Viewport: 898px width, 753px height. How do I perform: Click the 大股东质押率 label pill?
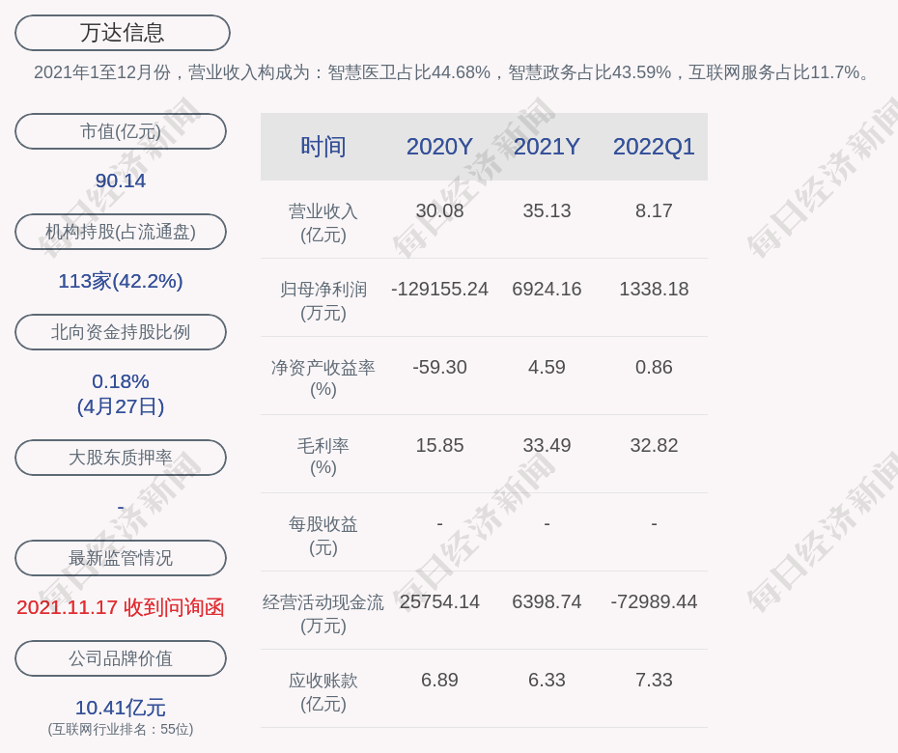[121, 457]
